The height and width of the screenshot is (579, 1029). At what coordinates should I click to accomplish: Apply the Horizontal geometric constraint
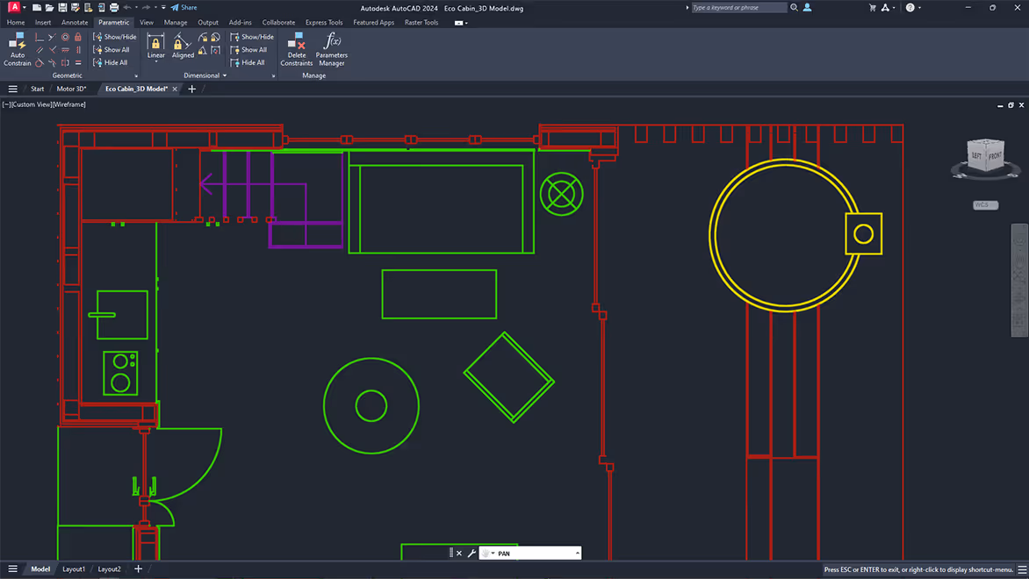tap(65, 50)
